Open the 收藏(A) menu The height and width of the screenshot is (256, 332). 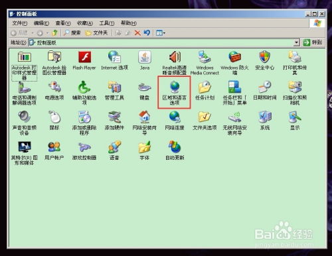[85, 23]
